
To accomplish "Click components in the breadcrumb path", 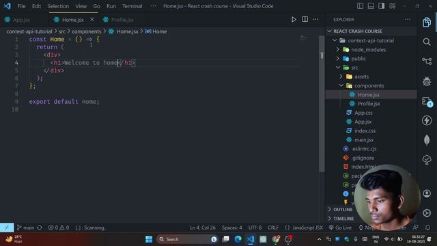I will [87, 31].
